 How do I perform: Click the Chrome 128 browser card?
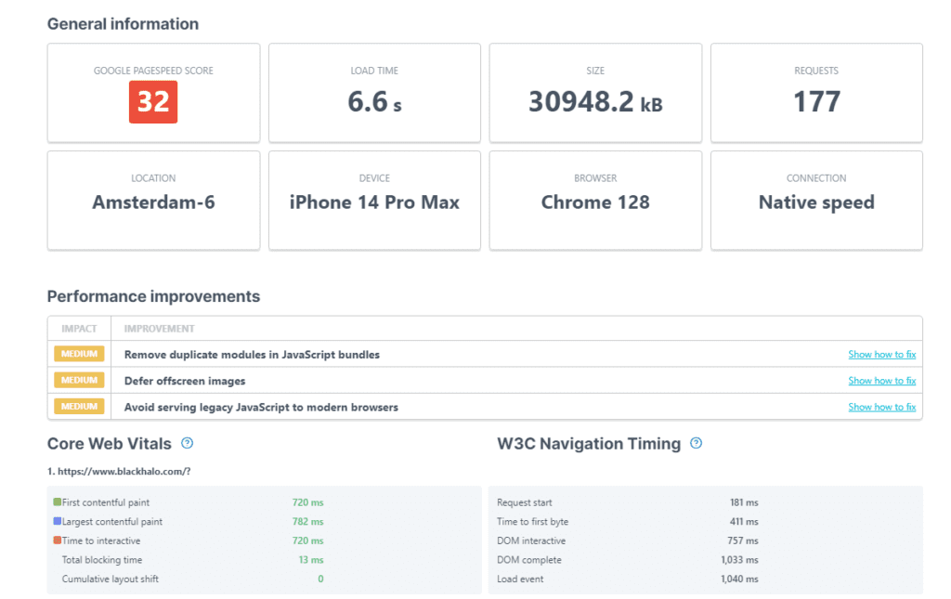(x=594, y=200)
